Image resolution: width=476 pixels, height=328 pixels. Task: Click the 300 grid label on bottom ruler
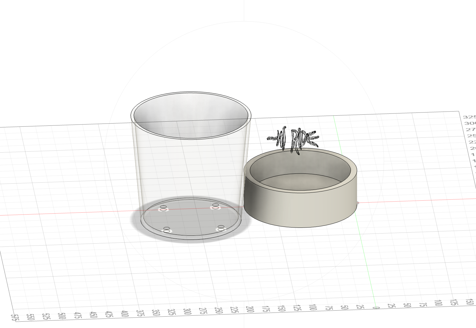[187, 311]
